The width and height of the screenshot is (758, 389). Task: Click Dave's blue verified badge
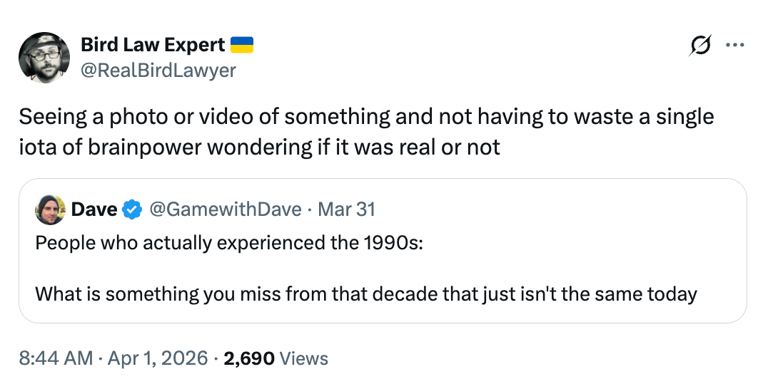pyautogui.click(x=131, y=209)
